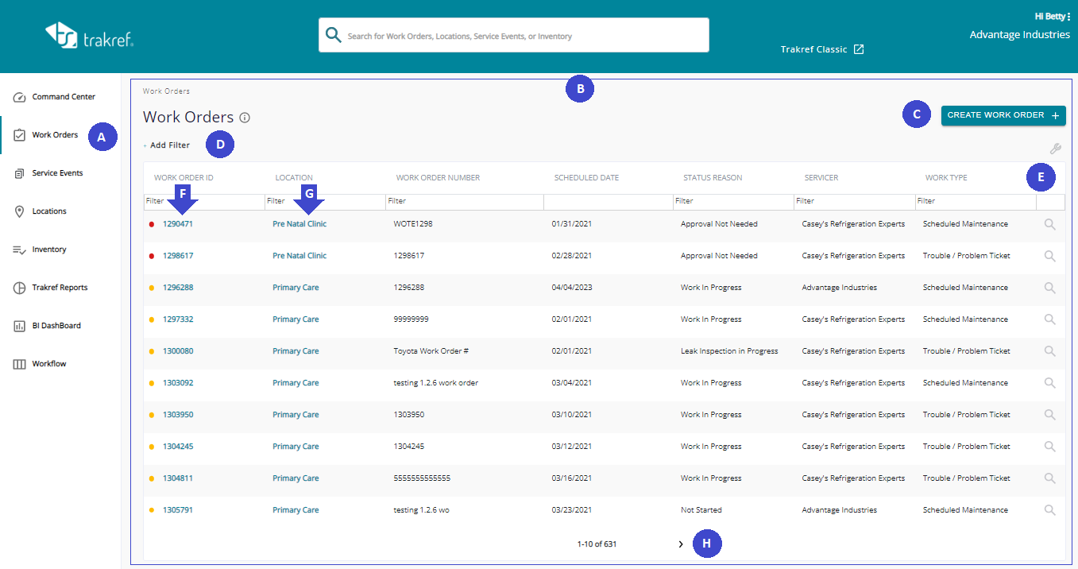Click magnifier icon for work order 1298617
This screenshot has height=569, width=1078.
click(1050, 256)
